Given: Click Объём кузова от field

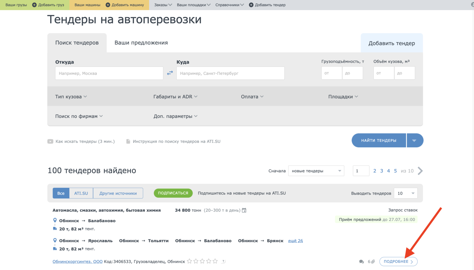Looking at the screenshot, I should pyautogui.click(x=384, y=73).
